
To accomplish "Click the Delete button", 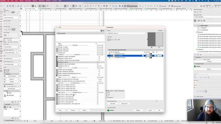I will pyautogui.click(x=85, y=110).
